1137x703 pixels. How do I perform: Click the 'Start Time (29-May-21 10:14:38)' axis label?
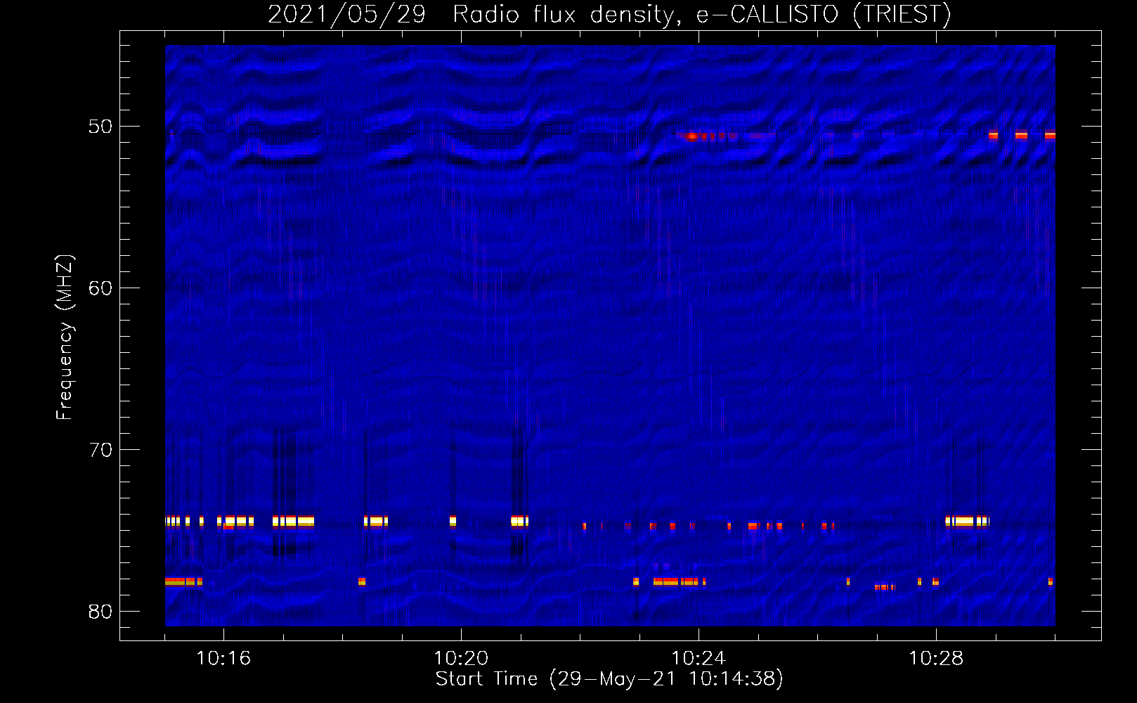(x=609, y=679)
